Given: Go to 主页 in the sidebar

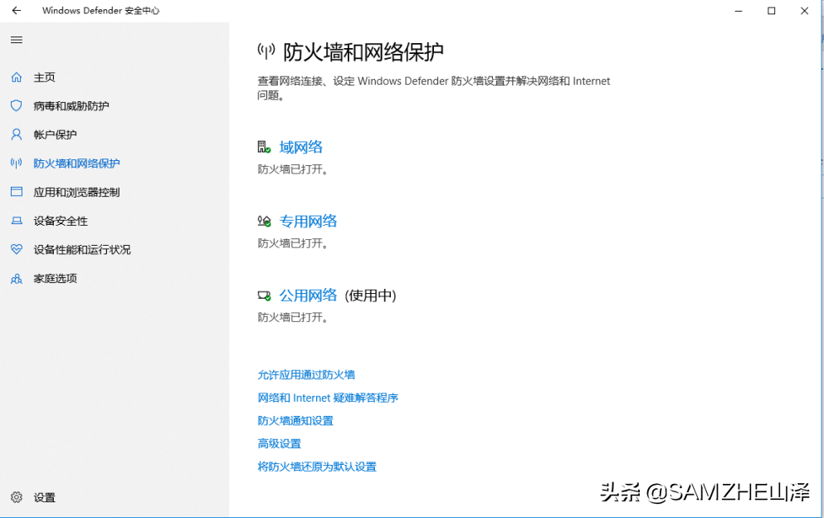Looking at the screenshot, I should (x=45, y=77).
